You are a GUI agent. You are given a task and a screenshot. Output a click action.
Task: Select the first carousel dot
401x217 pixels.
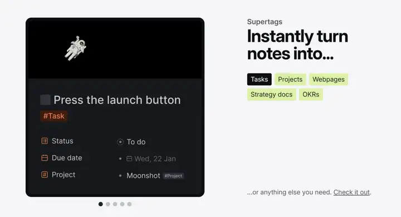pyautogui.click(x=100, y=204)
